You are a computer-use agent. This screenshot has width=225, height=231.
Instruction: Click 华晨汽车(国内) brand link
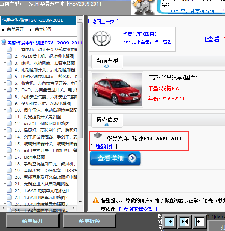click(140, 34)
